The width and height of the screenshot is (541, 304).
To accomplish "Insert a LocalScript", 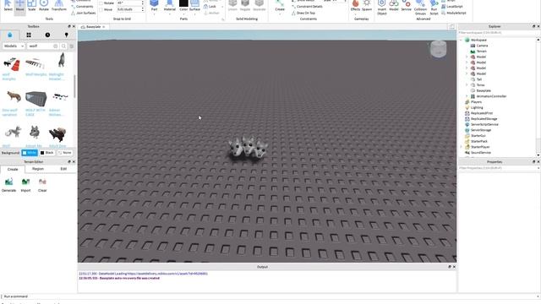I will (x=452, y=7).
